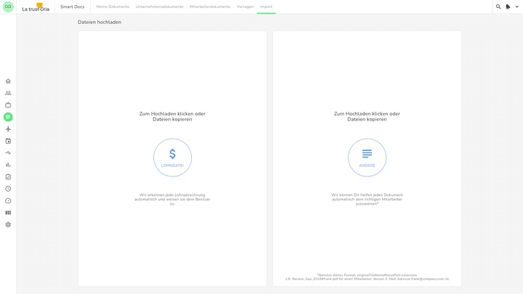Viewport: 523px width, 294px height.
Task: Open the airplane absence icon
Action: coord(8,129)
